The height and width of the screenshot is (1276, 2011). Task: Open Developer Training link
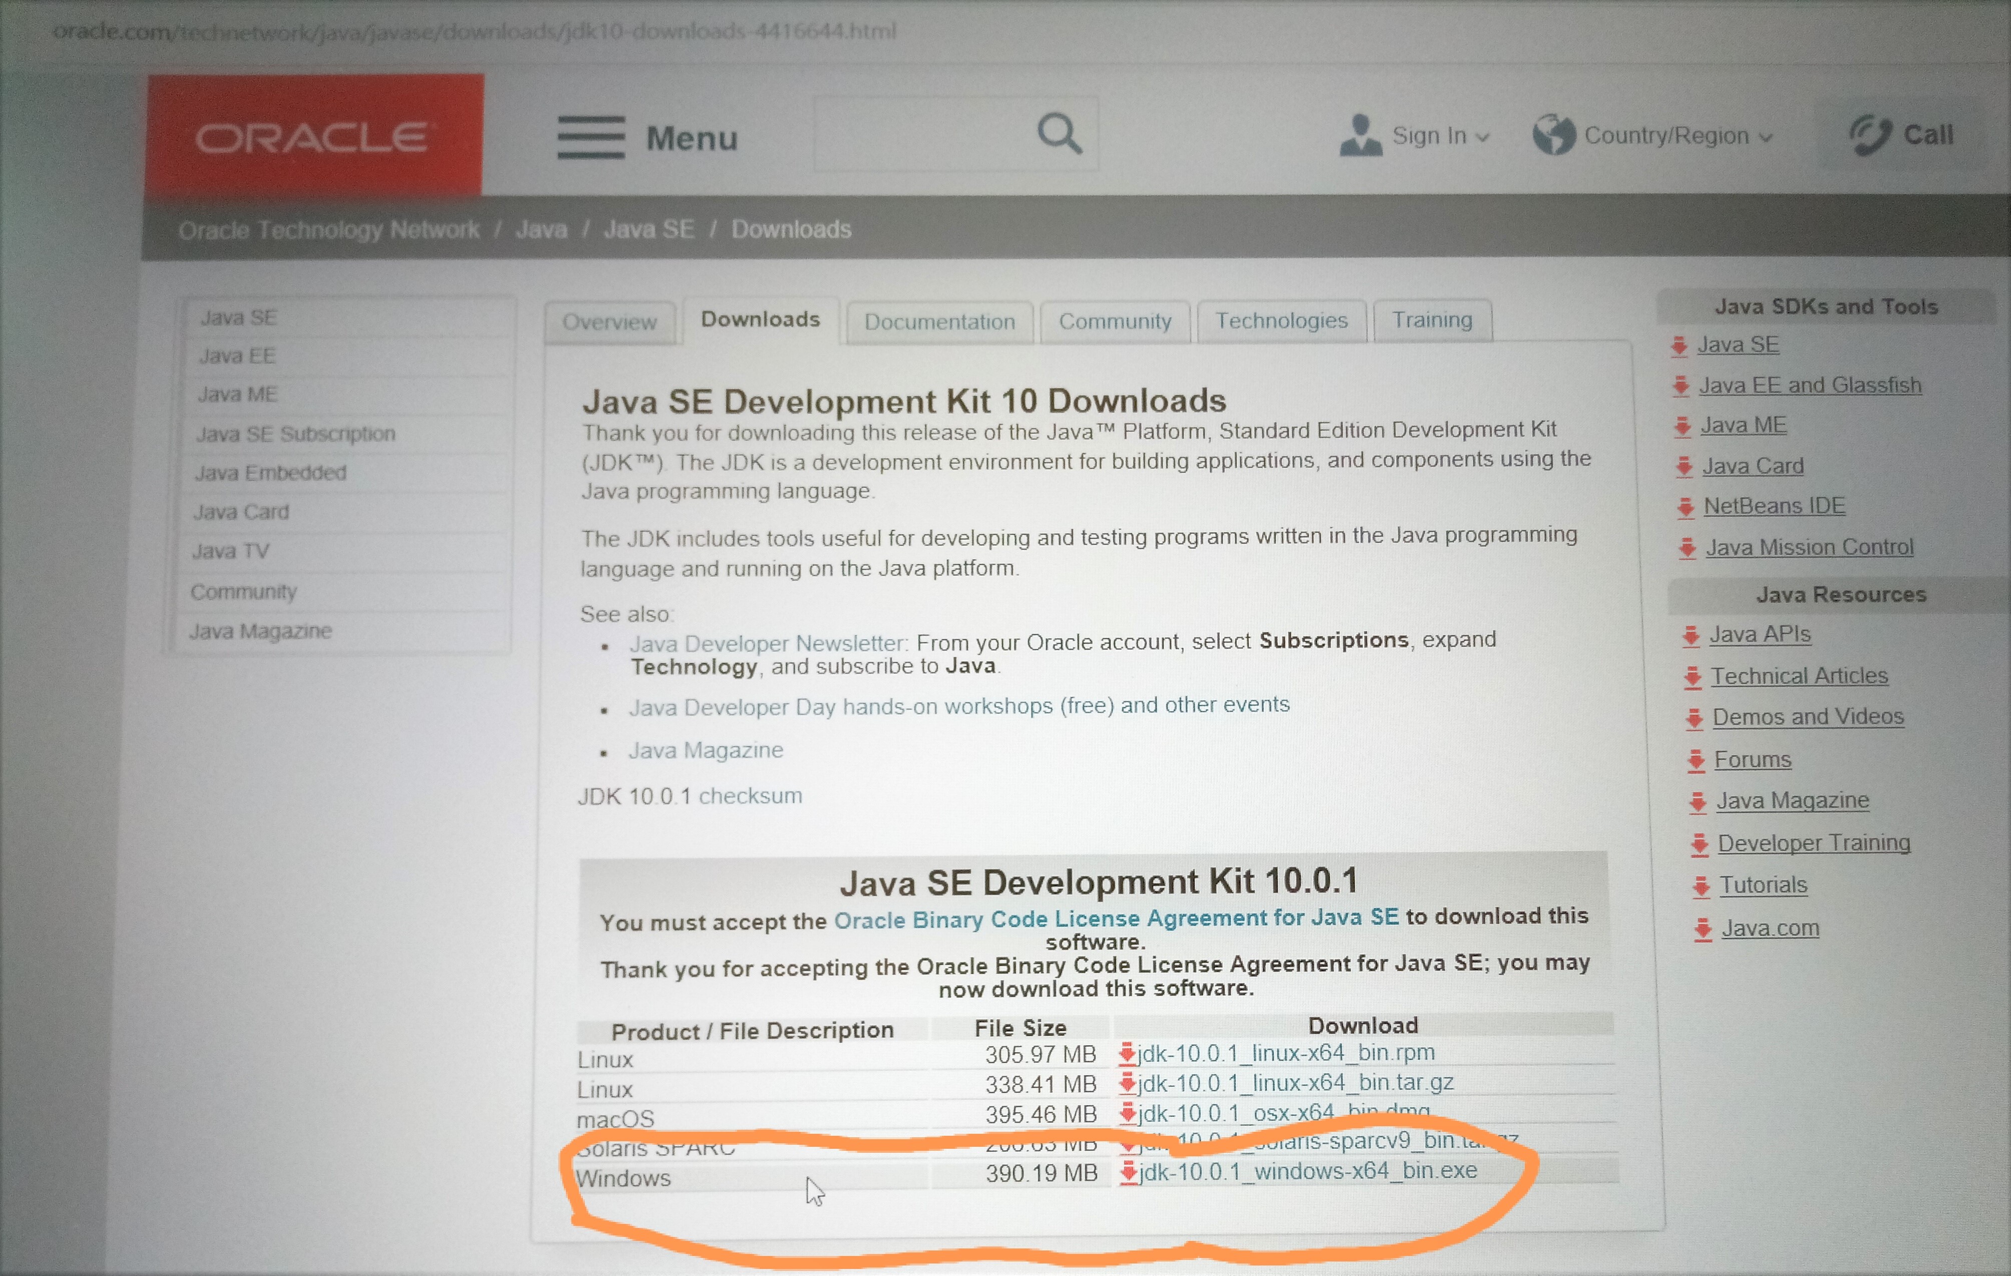tap(1814, 843)
